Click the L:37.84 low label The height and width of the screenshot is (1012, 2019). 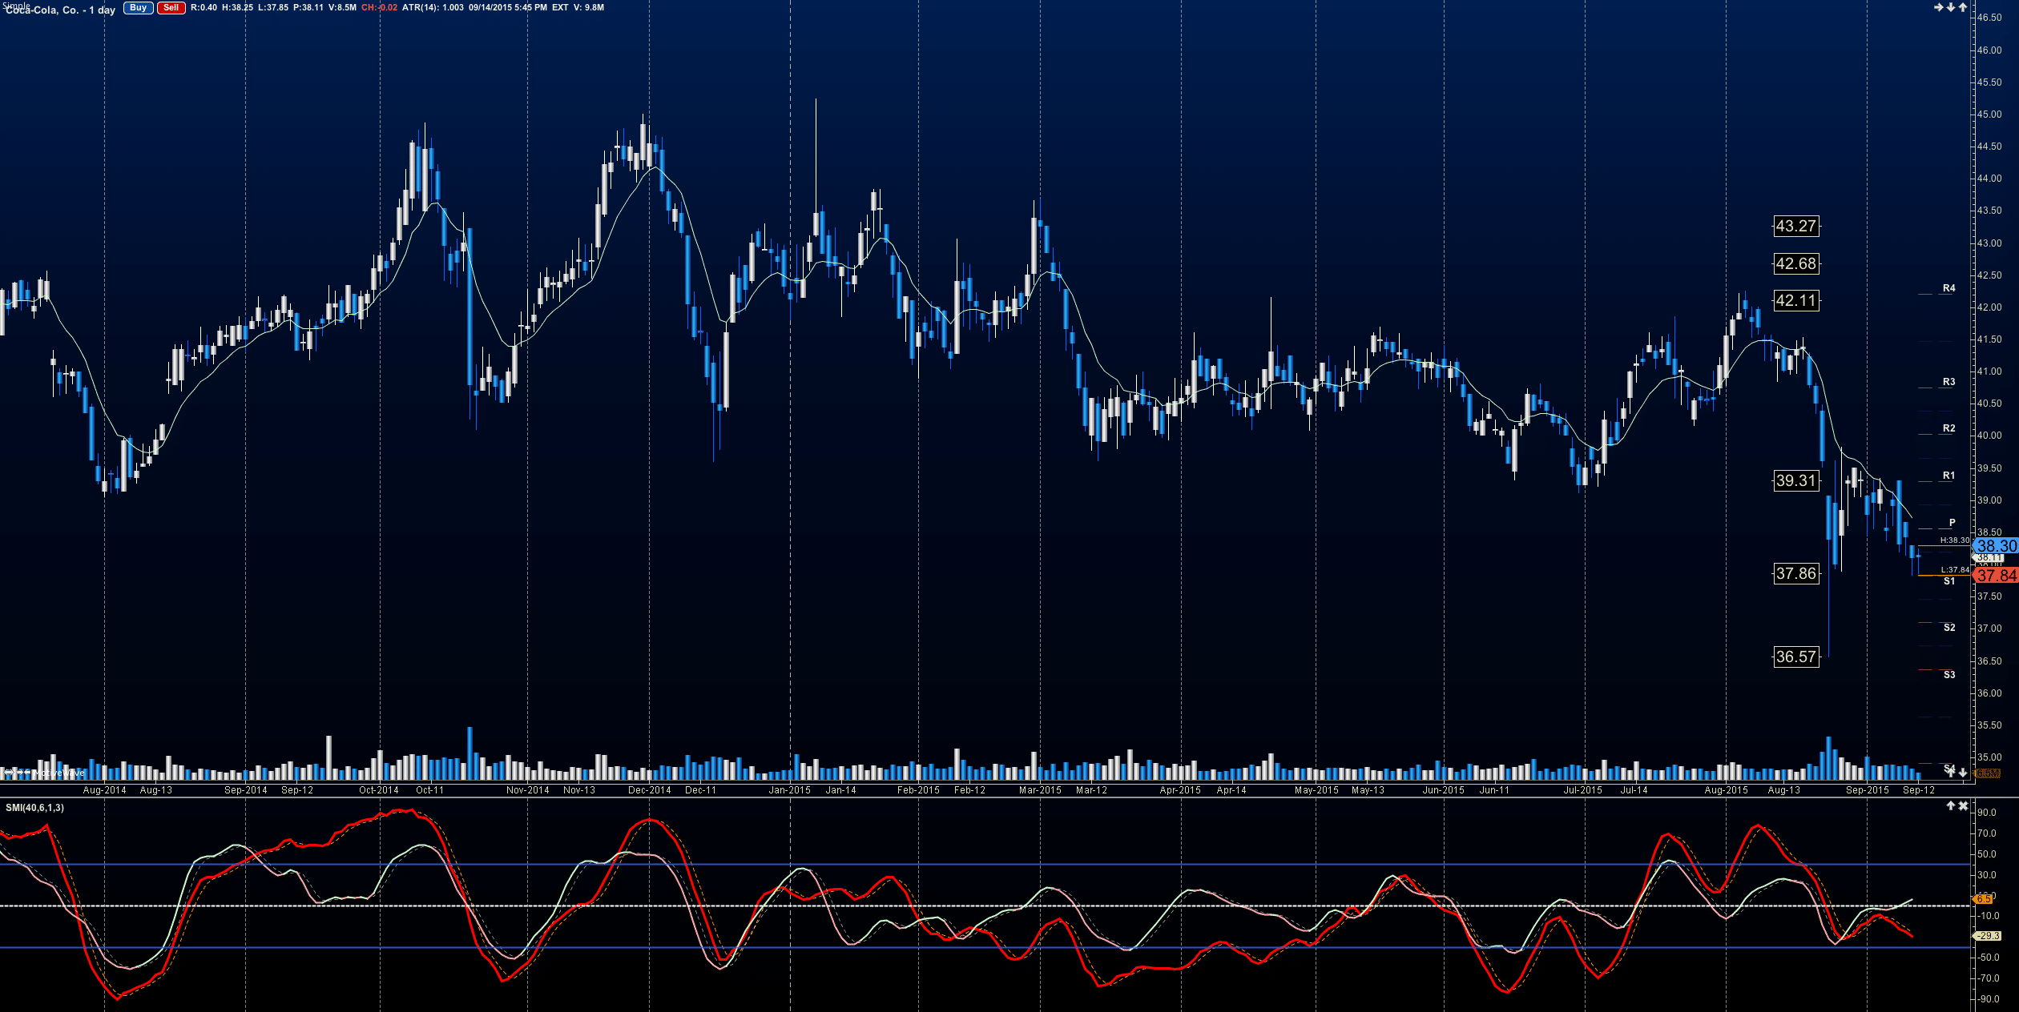1955,570
